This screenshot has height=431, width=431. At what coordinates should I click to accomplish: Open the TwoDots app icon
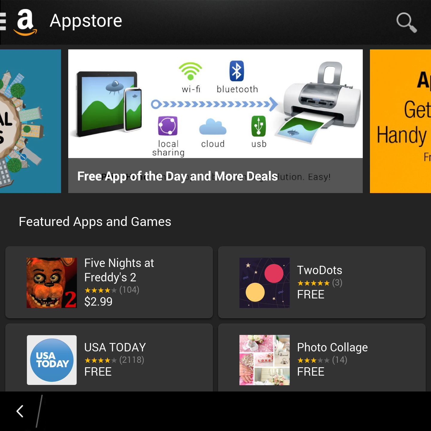point(265,283)
